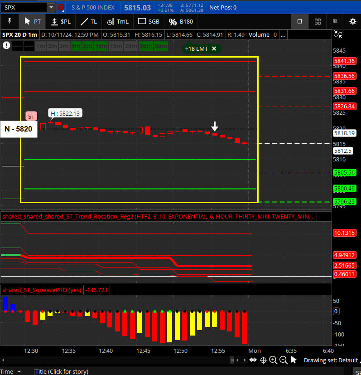Image resolution: width=361 pixels, height=375 pixels.
Task: Open chart settings gear icon
Action: [353, 21]
